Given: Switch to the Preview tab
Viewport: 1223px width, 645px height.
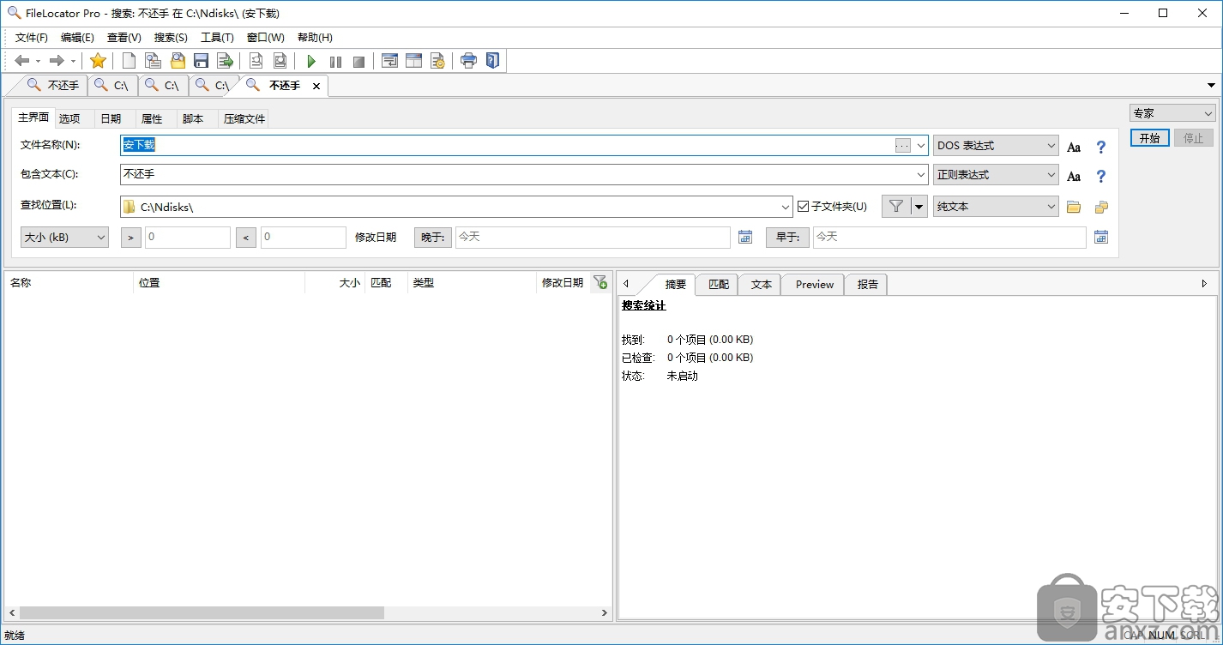Looking at the screenshot, I should tap(814, 285).
